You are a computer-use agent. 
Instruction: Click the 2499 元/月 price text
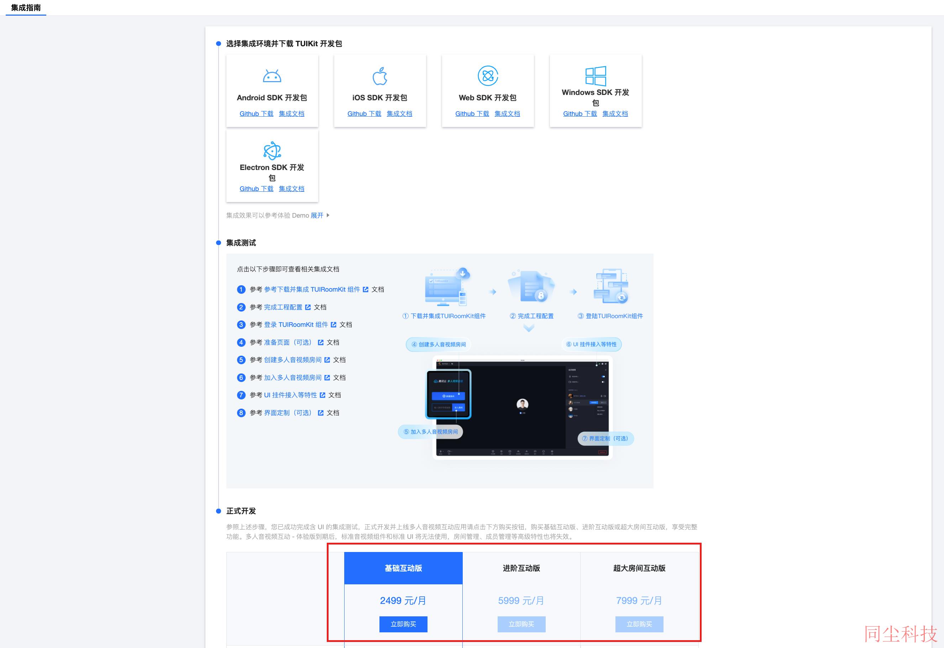point(403,600)
